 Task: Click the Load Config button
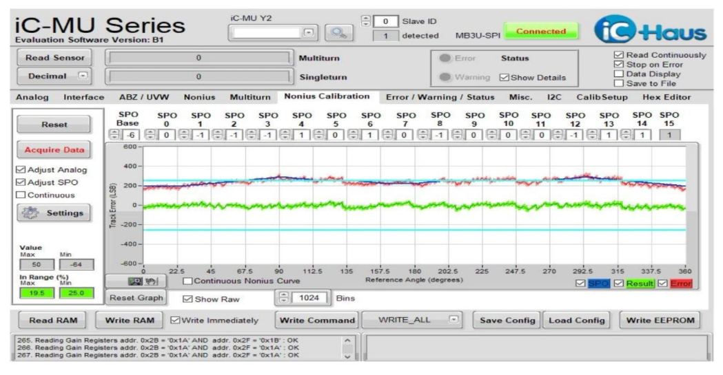point(576,320)
